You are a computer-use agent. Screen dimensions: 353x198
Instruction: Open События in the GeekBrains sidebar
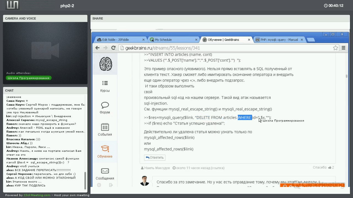pyautogui.click(x=105, y=130)
